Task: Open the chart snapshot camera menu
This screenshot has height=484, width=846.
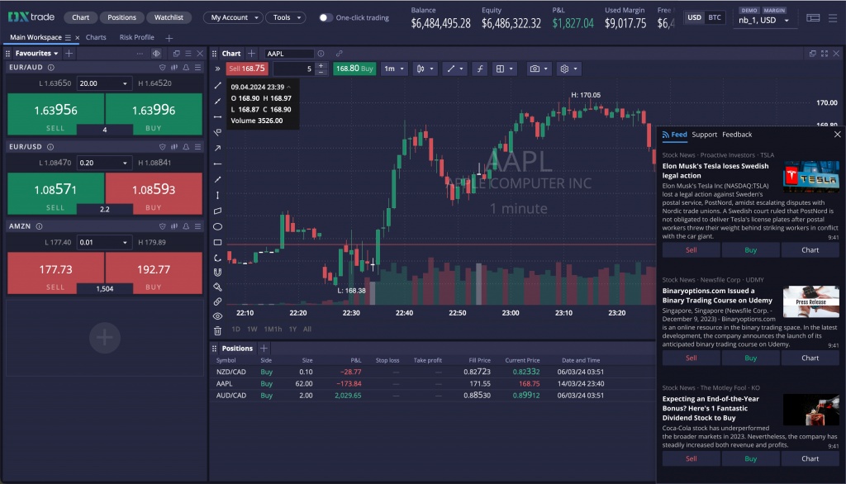Action: pyautogui.click(x=539, y=69)
